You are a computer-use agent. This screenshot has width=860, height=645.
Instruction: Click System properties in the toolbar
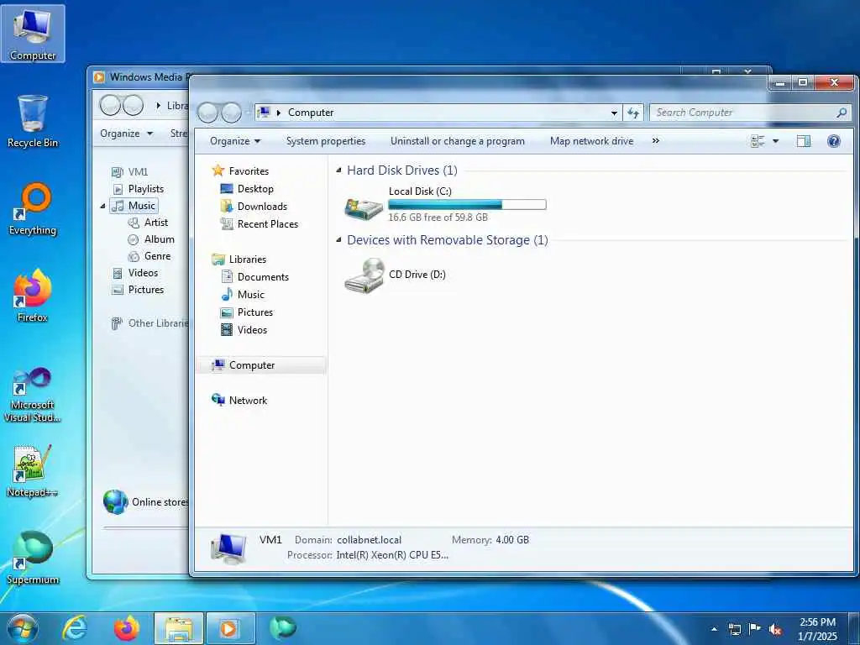click(326, 141)
